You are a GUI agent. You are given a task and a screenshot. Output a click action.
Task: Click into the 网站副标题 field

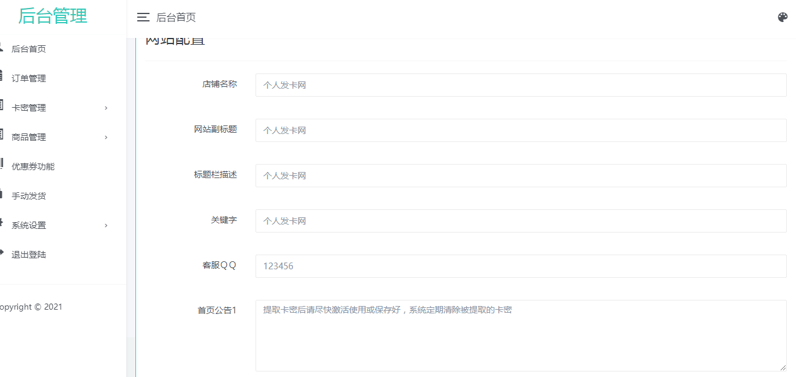[x=520, y=130]
